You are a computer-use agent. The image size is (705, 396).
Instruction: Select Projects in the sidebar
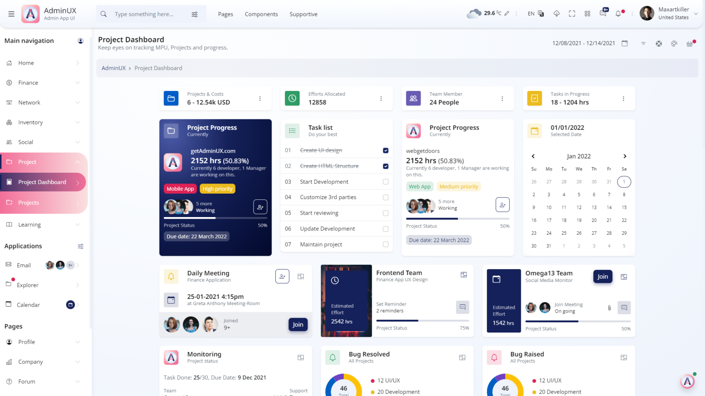(x=29, y=202)
